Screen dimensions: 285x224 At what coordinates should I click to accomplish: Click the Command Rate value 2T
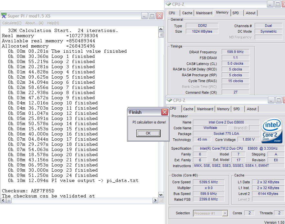235,92
